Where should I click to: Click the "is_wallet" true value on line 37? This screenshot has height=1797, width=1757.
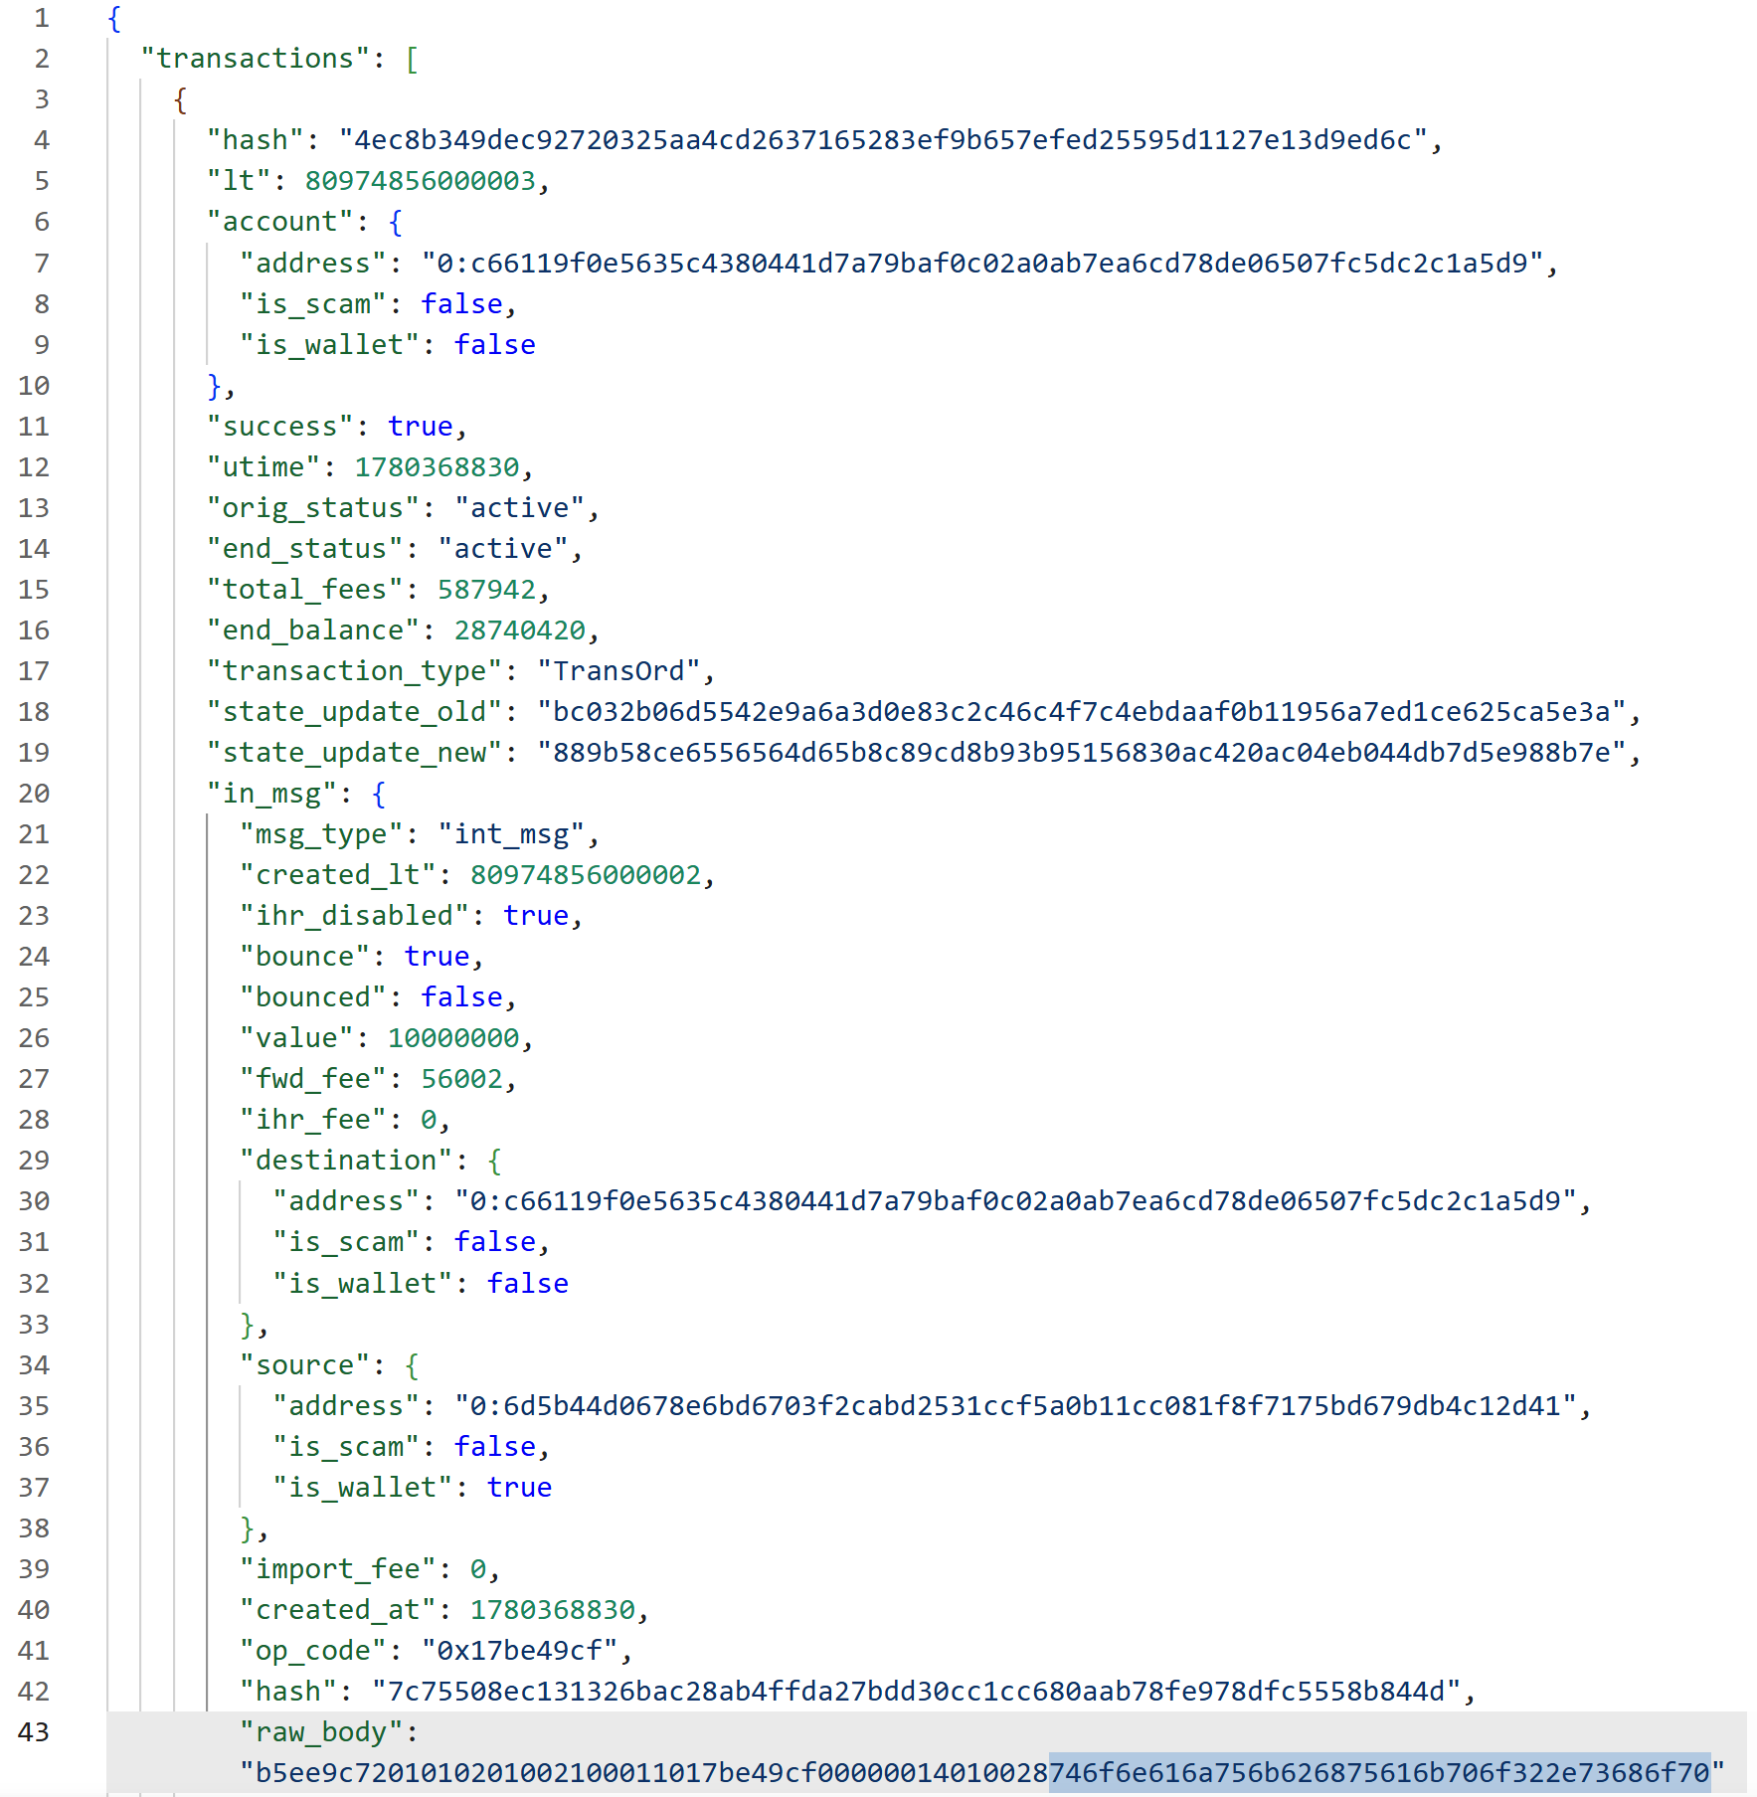(519, 1488)
